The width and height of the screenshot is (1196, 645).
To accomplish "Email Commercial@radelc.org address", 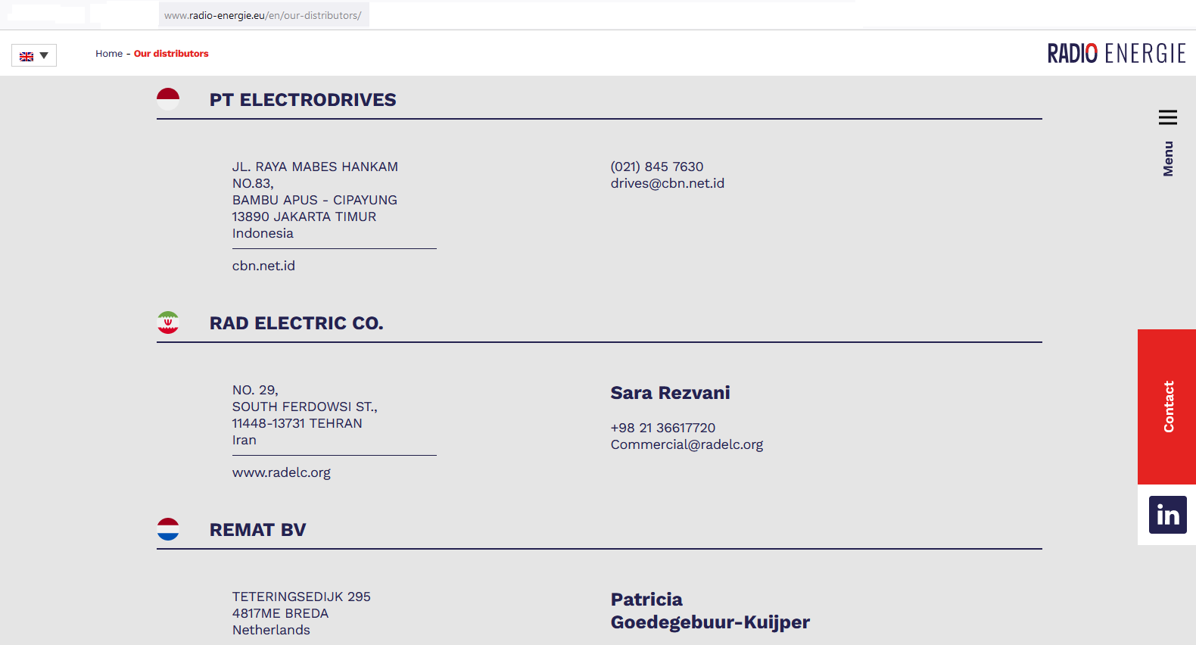I will [687, 444].
